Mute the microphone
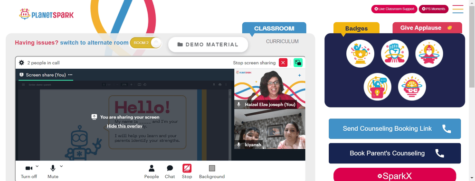Image resolution: width=475 pixels, height=181 pixels. click(53, 168)
